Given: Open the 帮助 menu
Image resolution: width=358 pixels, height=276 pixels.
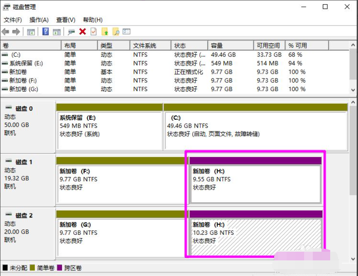Looking at the screenshot, I should (92, 20).
